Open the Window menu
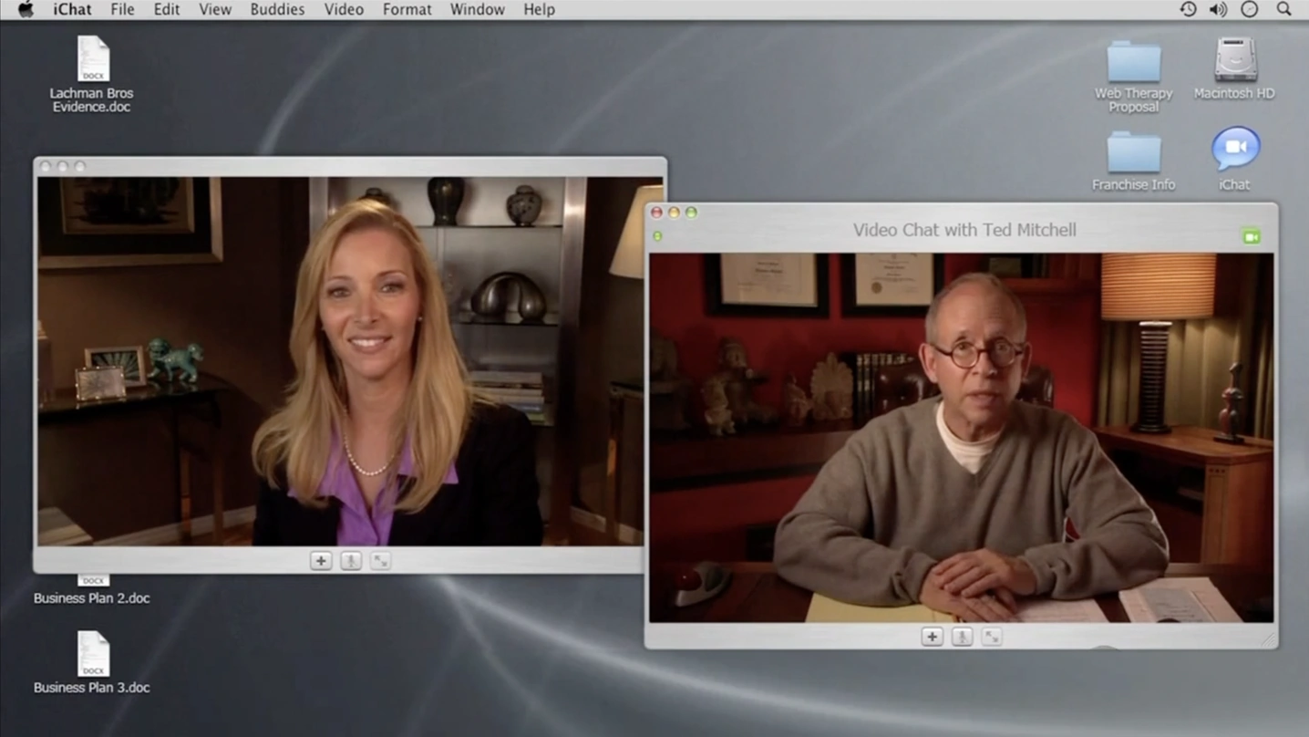1309x737 pixels. pos(477,10)
